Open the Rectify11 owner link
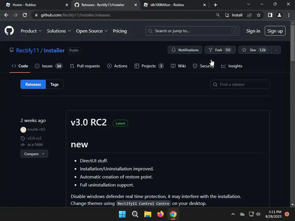 [x=27, y=50]
